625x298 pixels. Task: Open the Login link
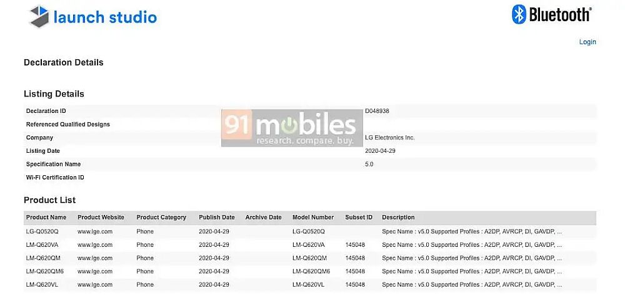587,42
